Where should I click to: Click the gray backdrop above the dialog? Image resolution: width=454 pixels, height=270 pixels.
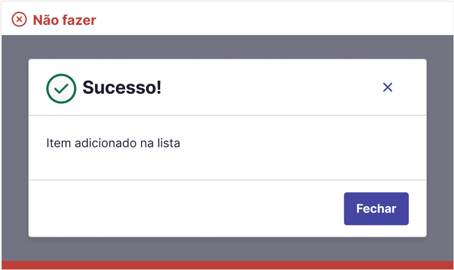tap(228, 47)
